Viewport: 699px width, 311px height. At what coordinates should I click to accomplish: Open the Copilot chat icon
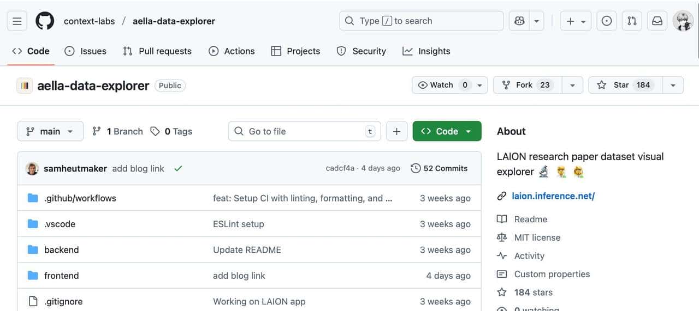[519, 21]
